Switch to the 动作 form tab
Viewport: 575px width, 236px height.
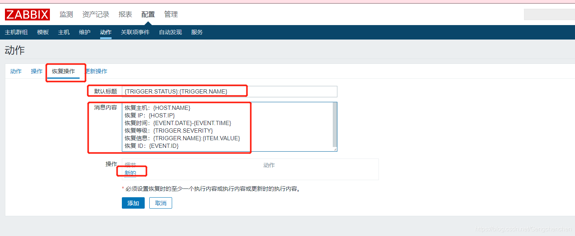[16, 71]
